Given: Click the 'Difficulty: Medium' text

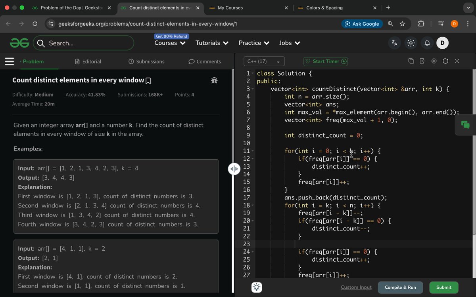Looking at the screenshot, I should click(x=33, y=95).
